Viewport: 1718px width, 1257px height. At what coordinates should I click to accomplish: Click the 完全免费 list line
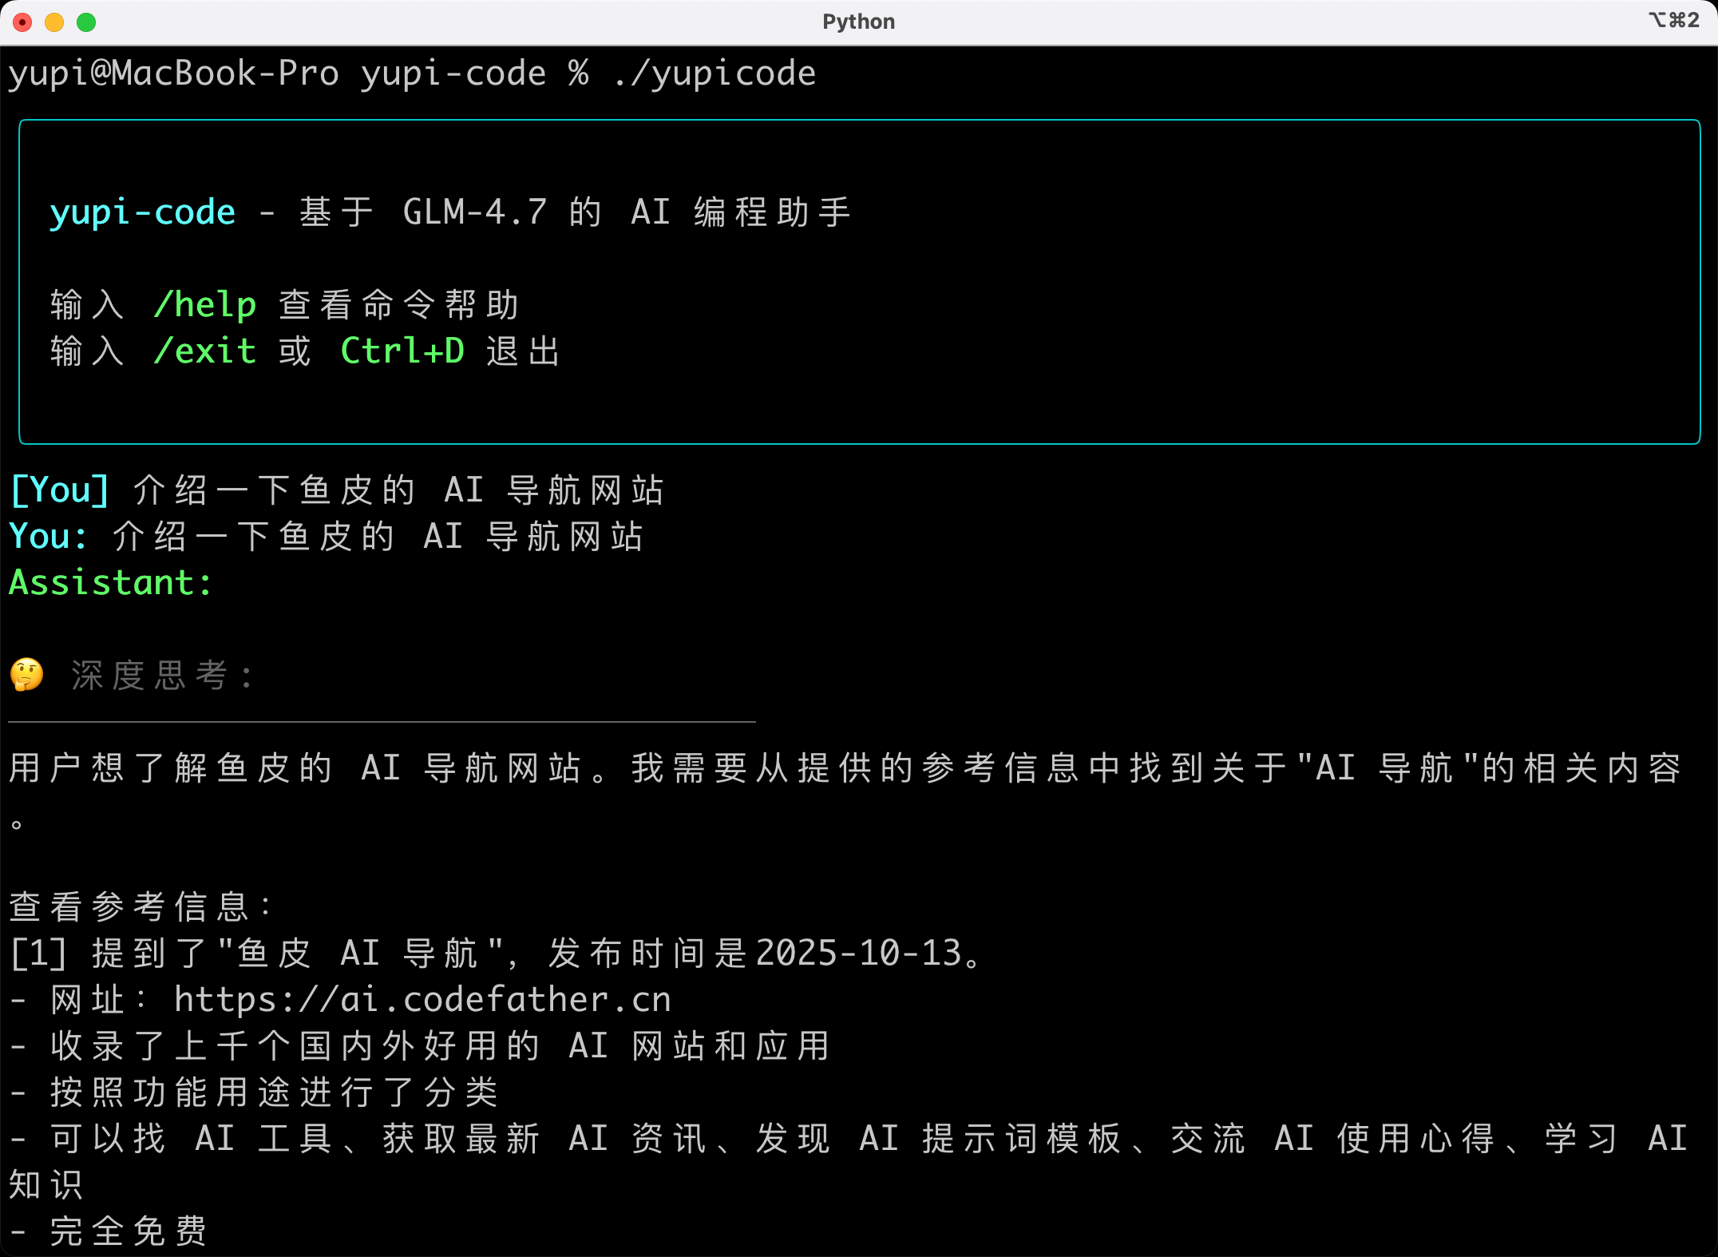click(x=128, y=1231)
